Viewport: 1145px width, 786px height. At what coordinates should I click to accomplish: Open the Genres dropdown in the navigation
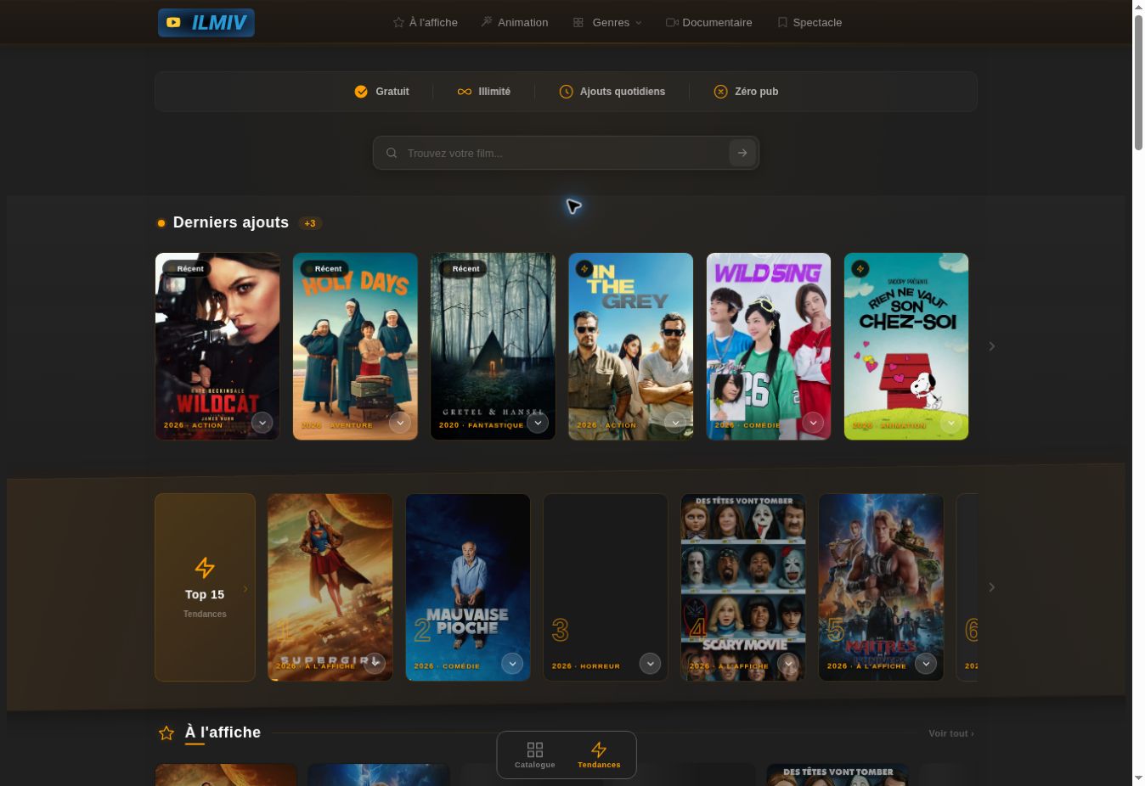click(x=607, y=22)
